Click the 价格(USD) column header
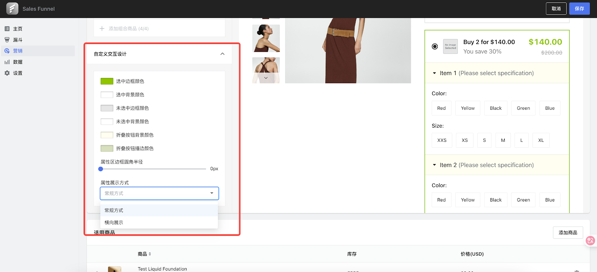Viewport: 597px width, 272px height. (x=472, y=254)
